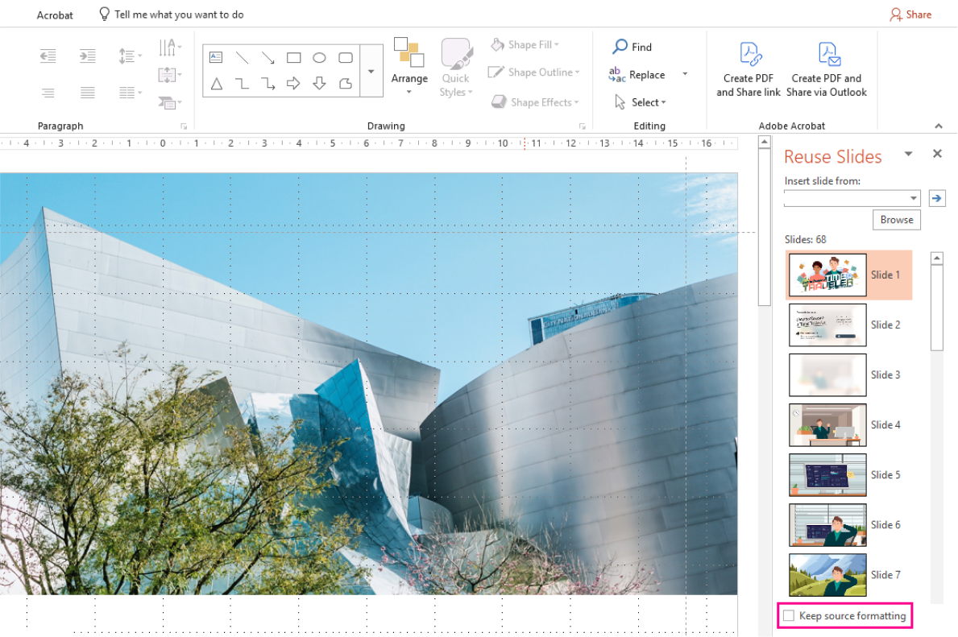The height and width of the screenshot is (637, 958).
Task: Open Drawing format shape dialog launcher
Action: coord(583,126)
